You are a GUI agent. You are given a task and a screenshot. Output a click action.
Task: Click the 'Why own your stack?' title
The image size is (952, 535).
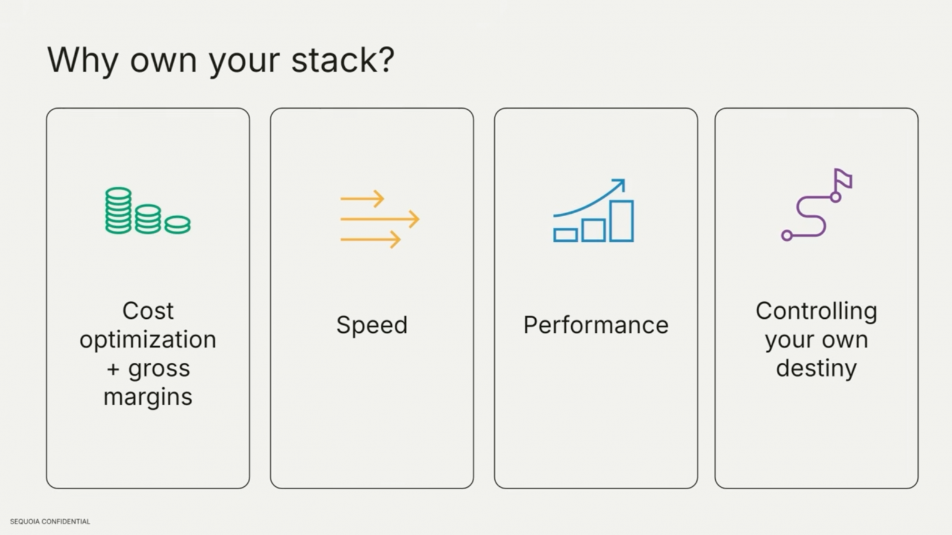coord(221,60)
